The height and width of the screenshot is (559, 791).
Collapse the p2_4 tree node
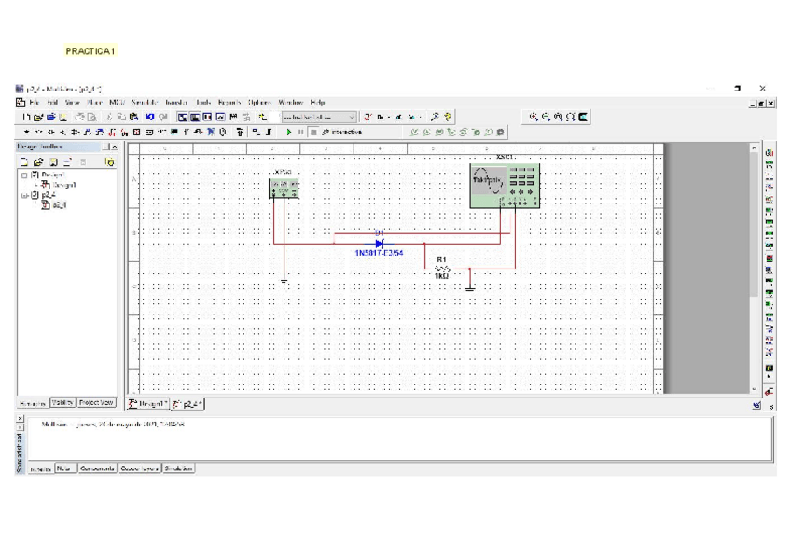(23, 195)
